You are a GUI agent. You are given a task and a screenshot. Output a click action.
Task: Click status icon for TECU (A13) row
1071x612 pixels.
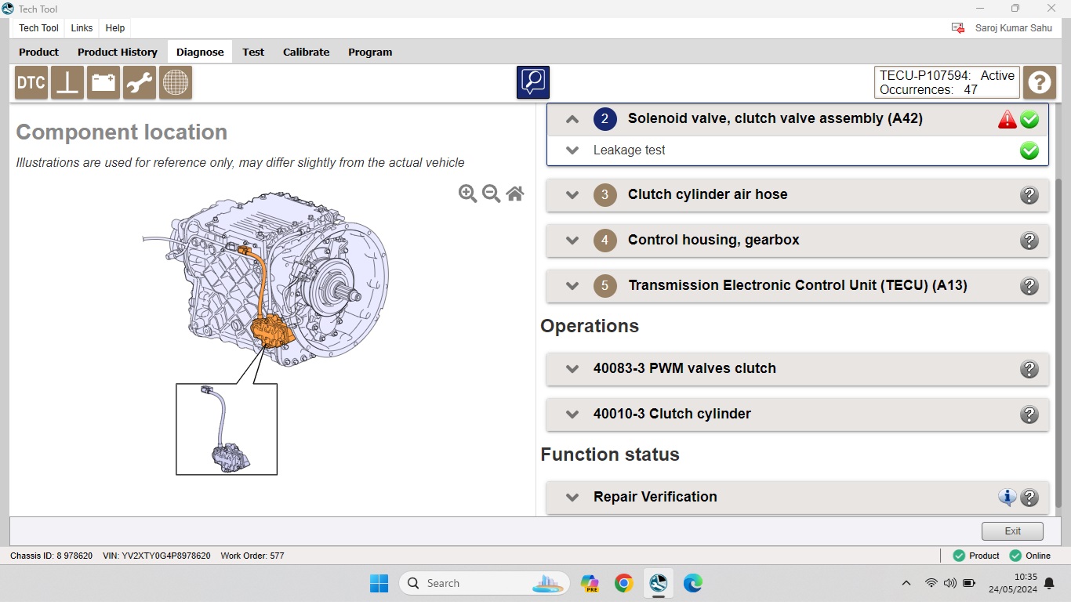1029,286
